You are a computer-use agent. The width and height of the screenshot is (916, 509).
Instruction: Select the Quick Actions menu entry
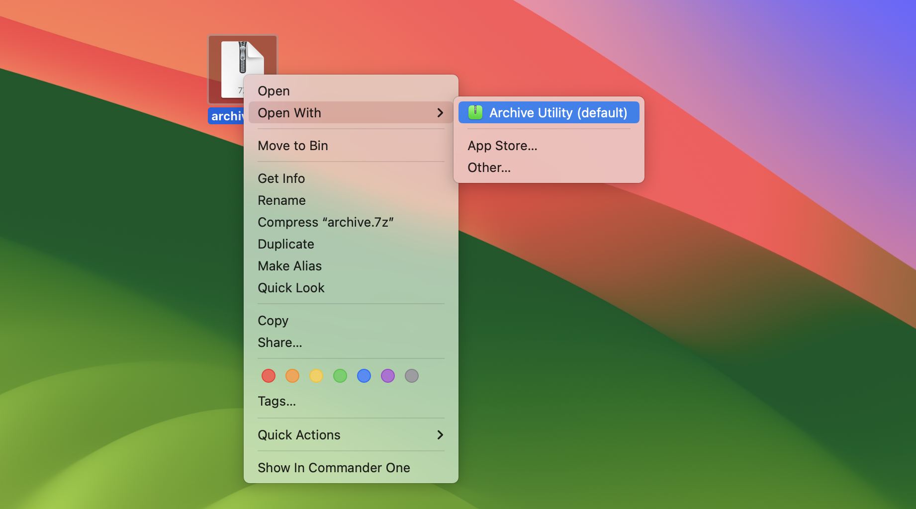(351, 435)
